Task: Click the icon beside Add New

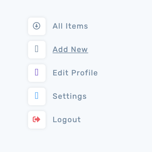Action: tap(37, 49)
